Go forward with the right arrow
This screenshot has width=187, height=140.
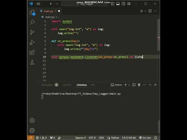(57, 4)
